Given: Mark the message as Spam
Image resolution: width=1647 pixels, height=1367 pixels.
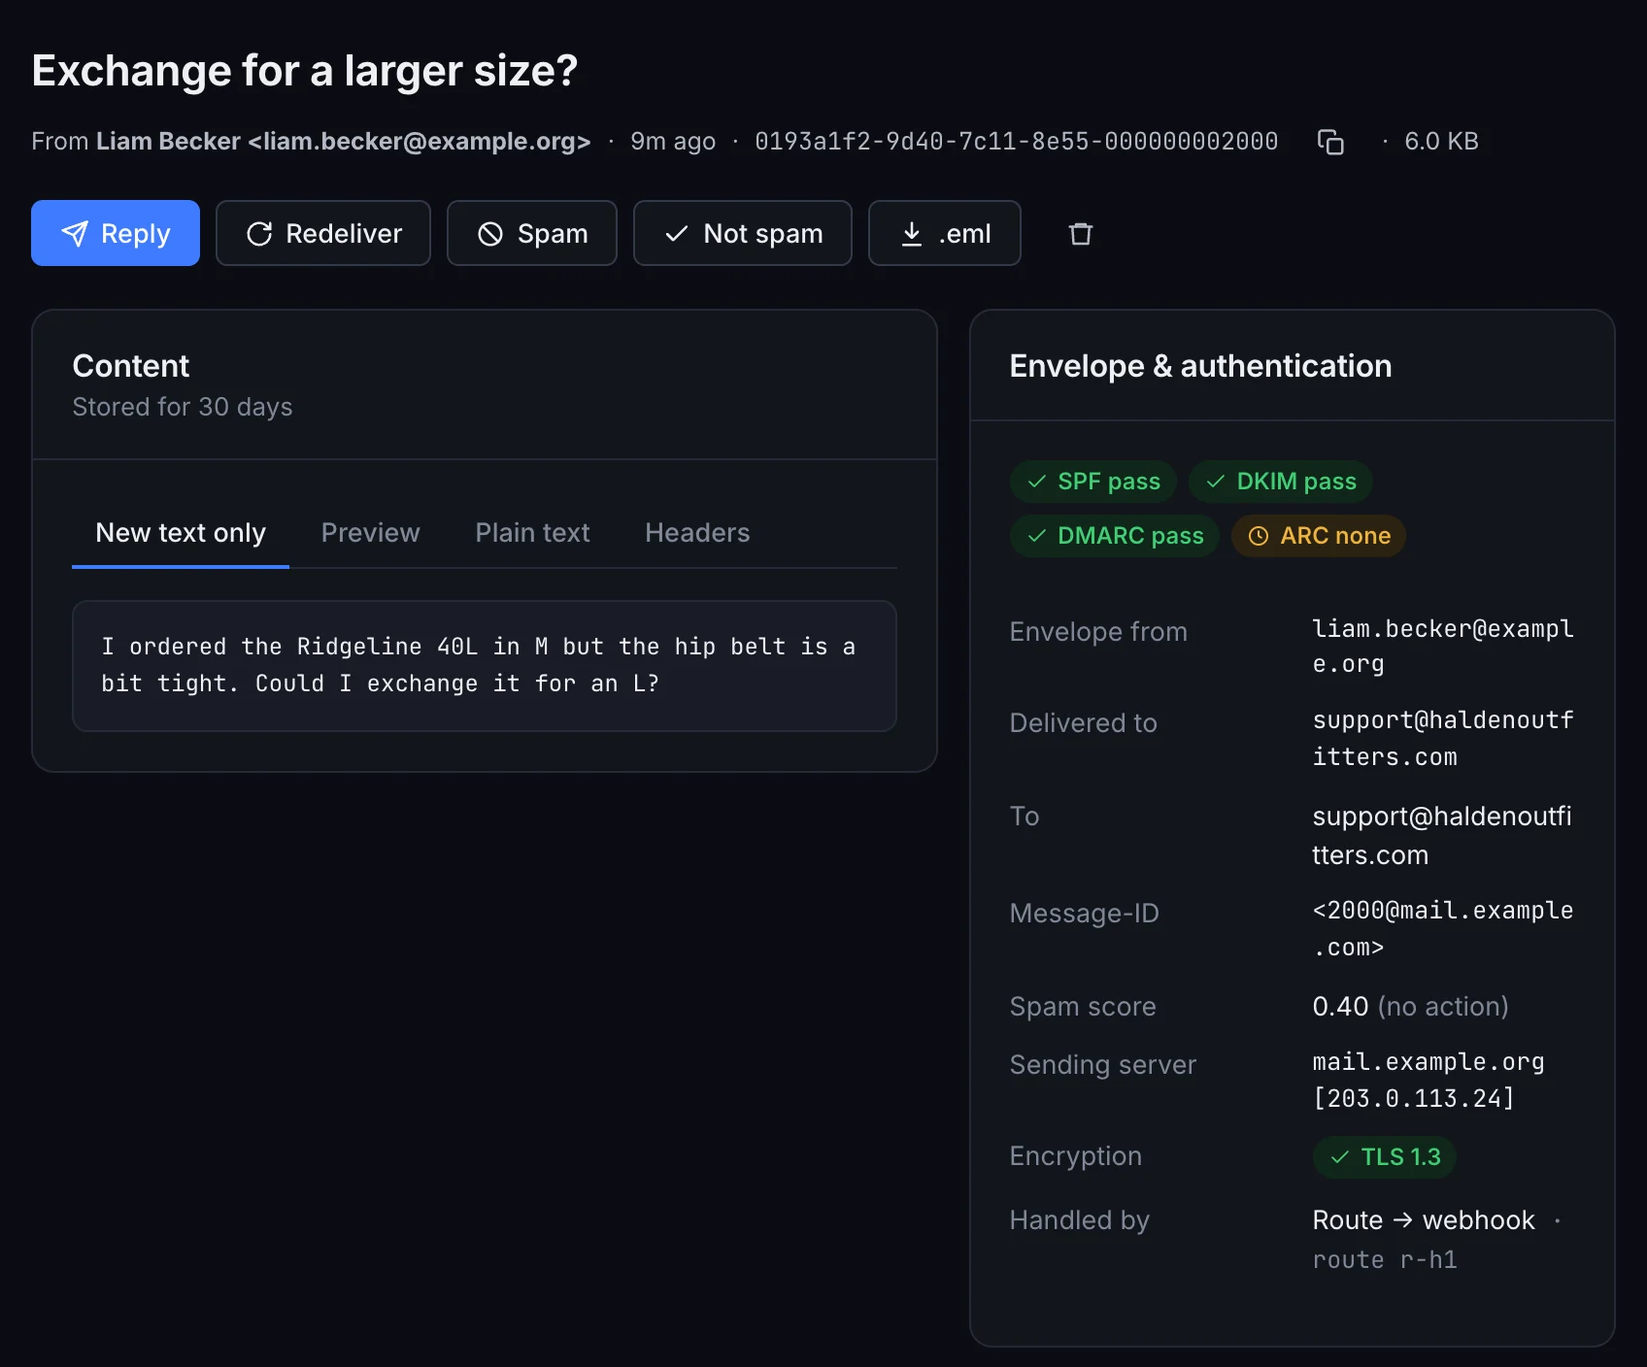Looking at the screenshot, I should 532,233.
